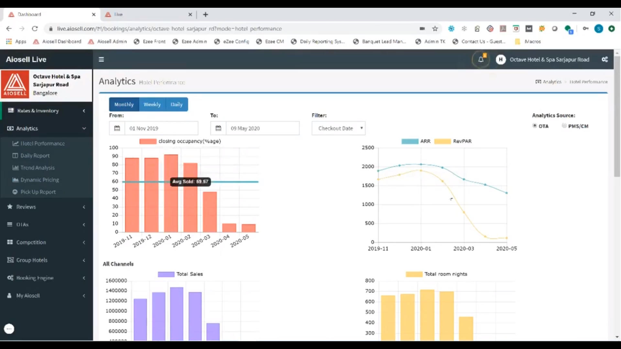The height and width of the screenshot is (349, 621).
Task: Switch to the Daily tab
Action: [x=177, y=104]
